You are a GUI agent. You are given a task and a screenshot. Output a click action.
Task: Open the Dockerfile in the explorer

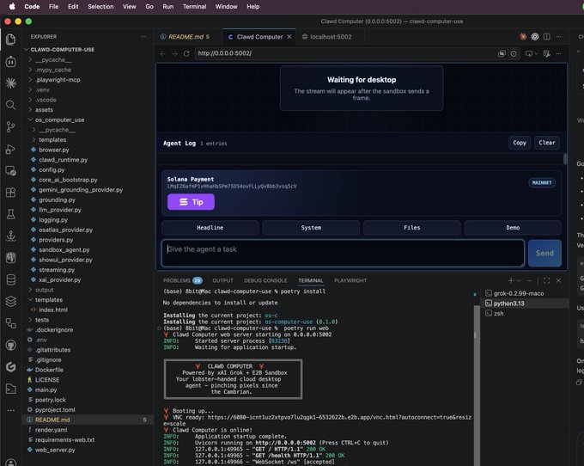click(x=49, y=370)
